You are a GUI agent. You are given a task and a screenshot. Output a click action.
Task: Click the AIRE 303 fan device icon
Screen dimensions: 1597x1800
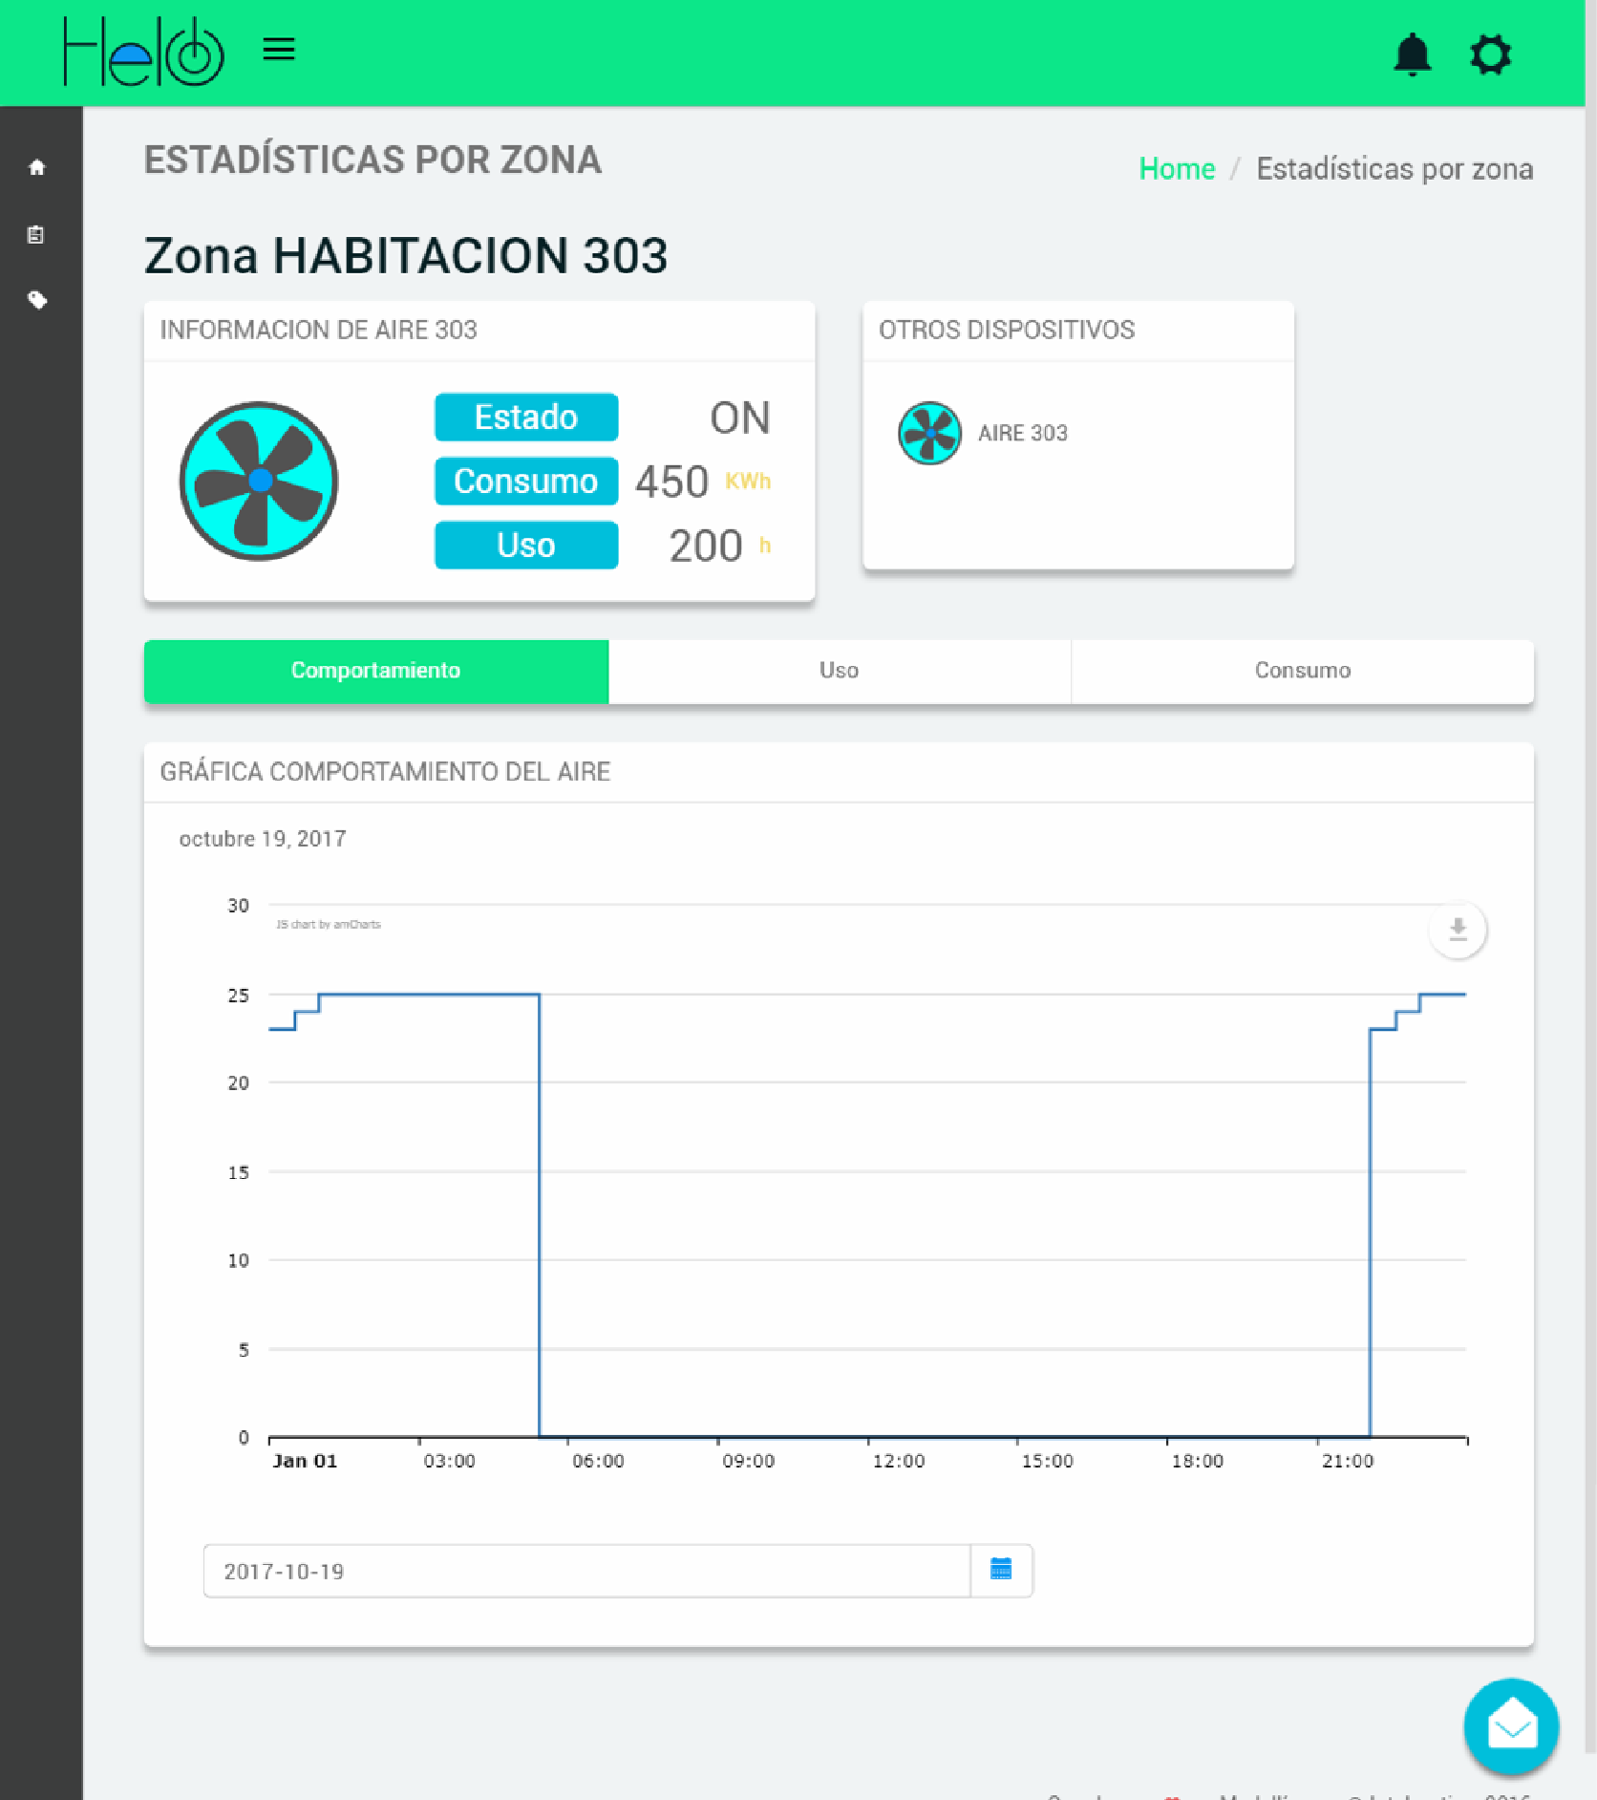tap(928, 433)
